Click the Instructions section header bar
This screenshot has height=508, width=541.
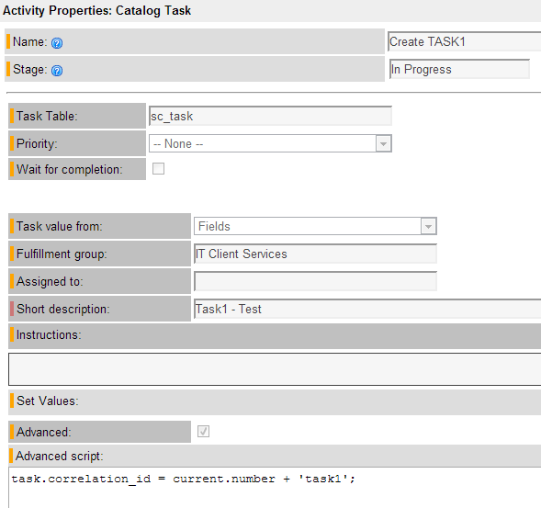275,336
